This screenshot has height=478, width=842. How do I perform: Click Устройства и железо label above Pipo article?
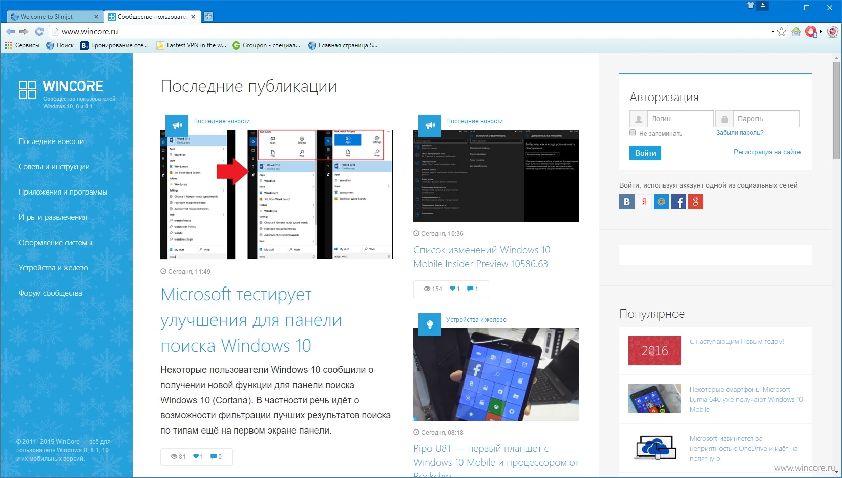[476, 320]
